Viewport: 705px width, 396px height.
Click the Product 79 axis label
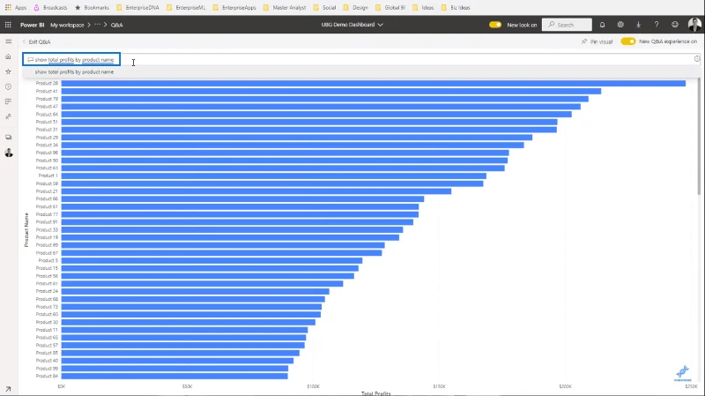tap(47, 99)
